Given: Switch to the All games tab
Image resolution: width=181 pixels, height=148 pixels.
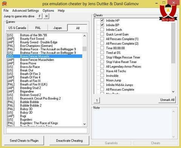Looking at the screenshot, I should pos(78,28).
